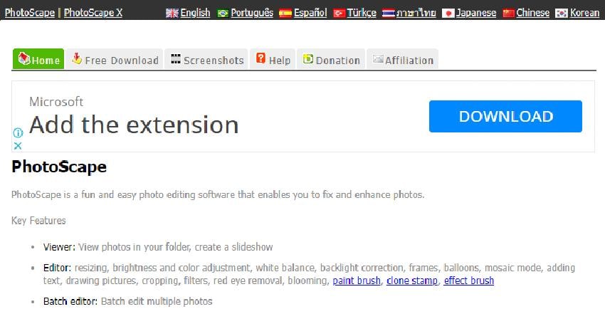Click the download arrow icon on Free Download tab
The height and width of the screenshot is (309, 605).
coord(77,58)
